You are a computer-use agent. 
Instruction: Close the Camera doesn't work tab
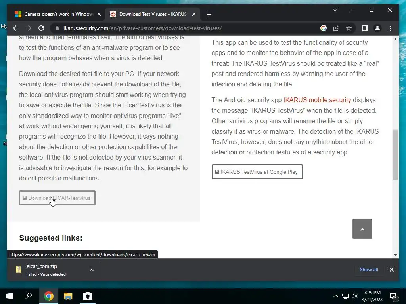pyautogui.click(x=99, y=14)
